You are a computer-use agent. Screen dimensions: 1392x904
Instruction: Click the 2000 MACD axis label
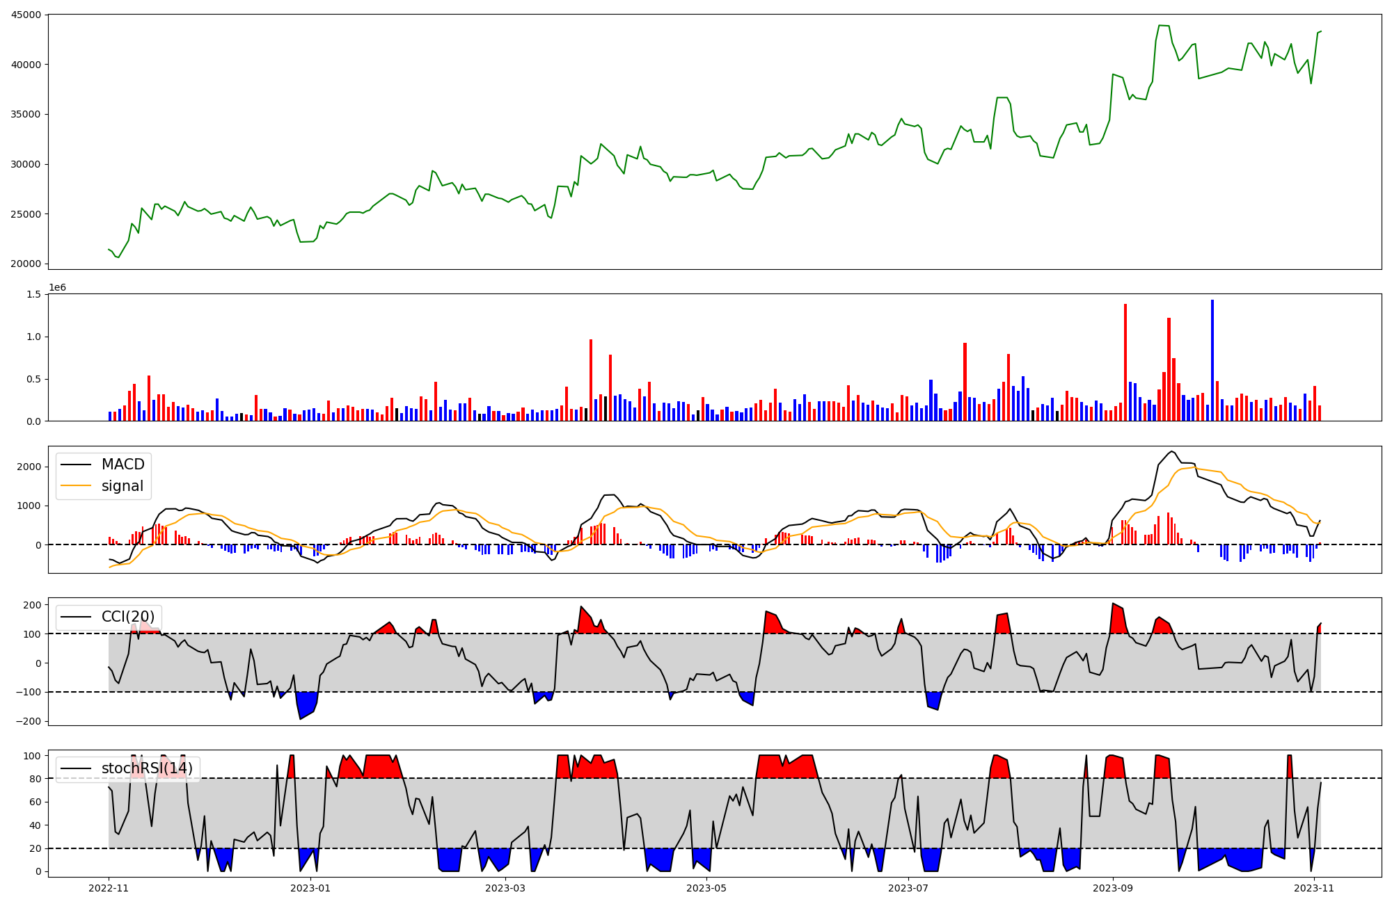[29, 467]
